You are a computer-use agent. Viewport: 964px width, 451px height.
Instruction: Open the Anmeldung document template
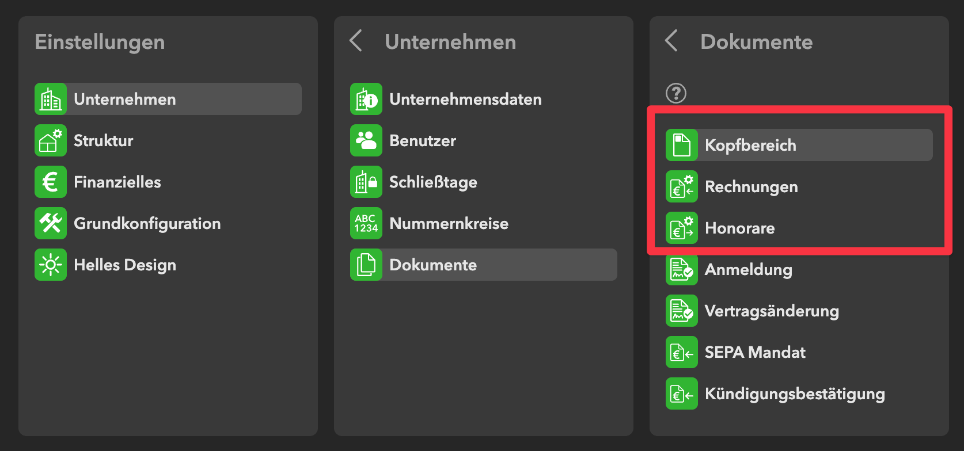tap(748, 269)
